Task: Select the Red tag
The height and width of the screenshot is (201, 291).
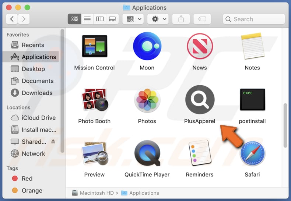Action: pos(31,179)
